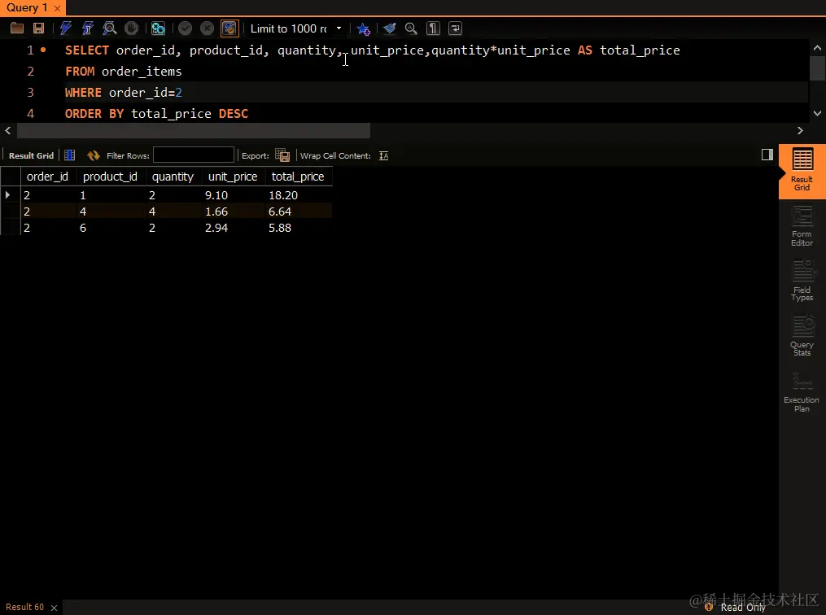Refresh the result data

pos(94,155)
